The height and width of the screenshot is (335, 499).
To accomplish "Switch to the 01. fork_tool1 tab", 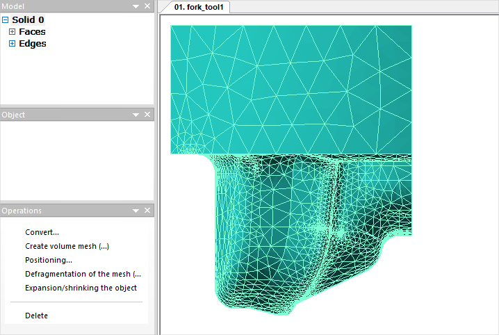I will [x=195, y=7].
